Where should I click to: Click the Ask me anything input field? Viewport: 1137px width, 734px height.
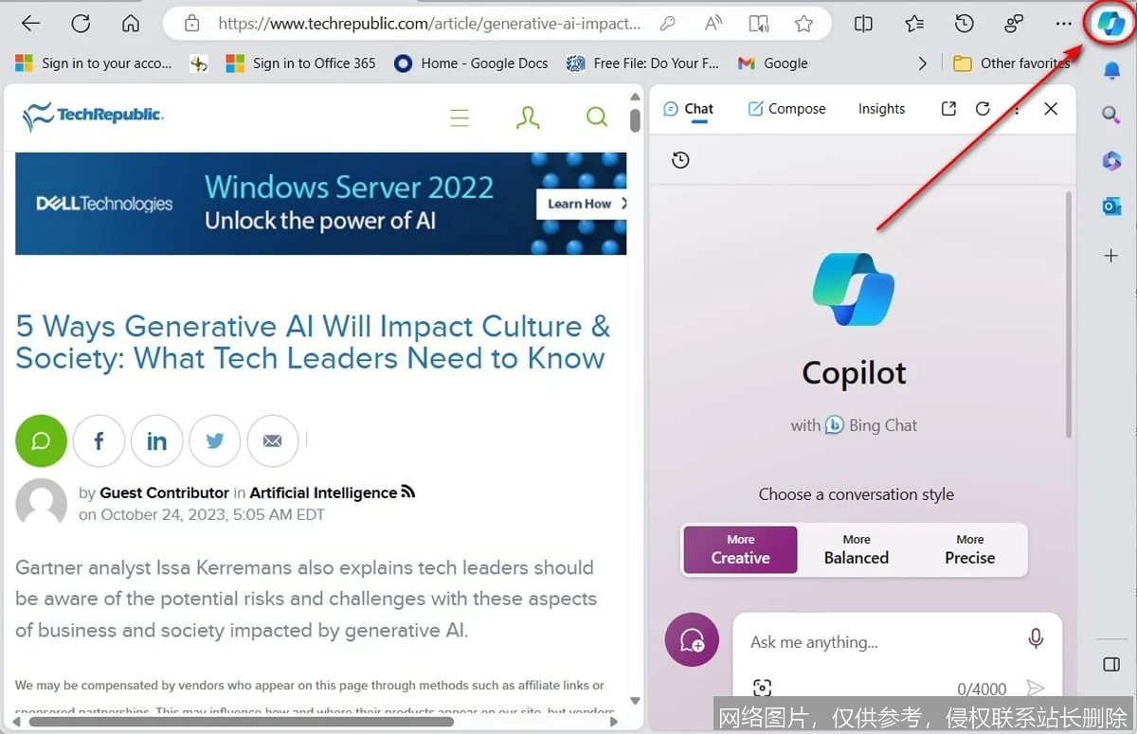point(853,641)
